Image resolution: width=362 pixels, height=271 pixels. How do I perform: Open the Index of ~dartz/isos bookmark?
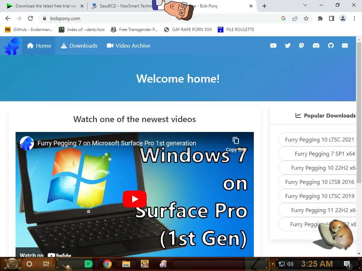coord(82,30)
